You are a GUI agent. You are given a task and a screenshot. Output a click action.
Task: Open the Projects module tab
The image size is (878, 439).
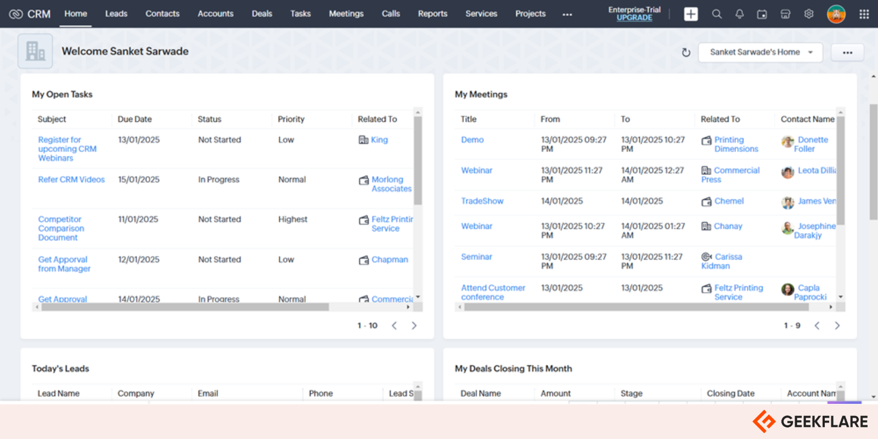point(530,14)
